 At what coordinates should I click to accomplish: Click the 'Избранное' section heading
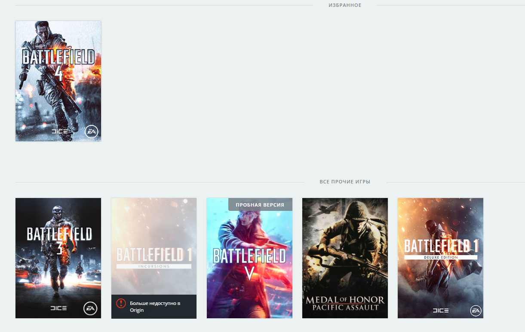tap(344, 5)
